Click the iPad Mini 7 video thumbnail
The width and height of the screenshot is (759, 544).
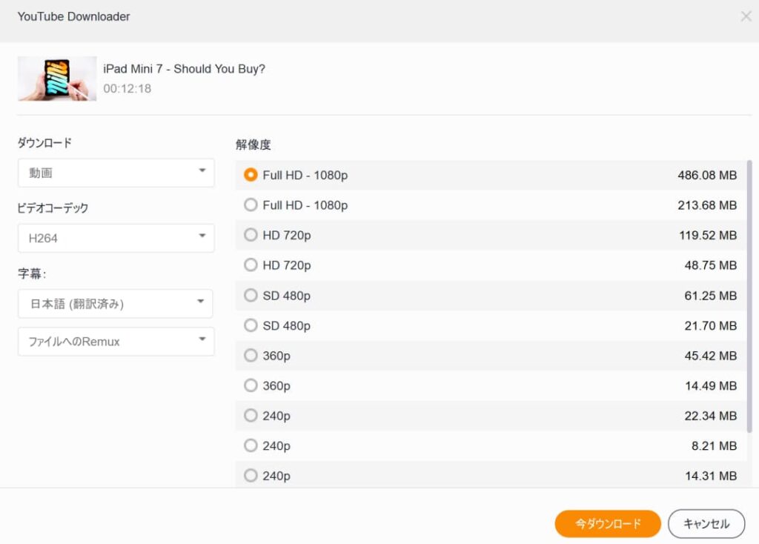click(57, 78)
